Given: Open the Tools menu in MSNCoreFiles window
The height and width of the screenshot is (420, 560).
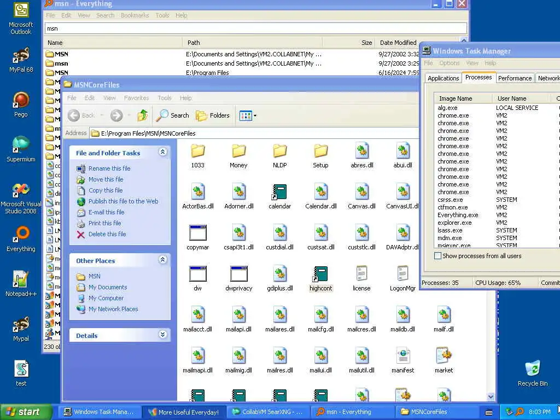Looking at the screenshot, I should [164, 98].
